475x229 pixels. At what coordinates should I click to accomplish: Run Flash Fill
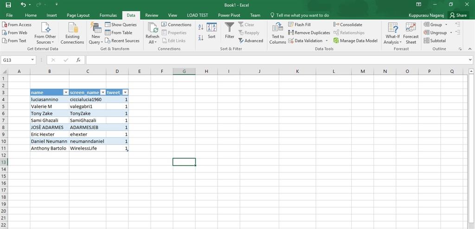[299, 25]
